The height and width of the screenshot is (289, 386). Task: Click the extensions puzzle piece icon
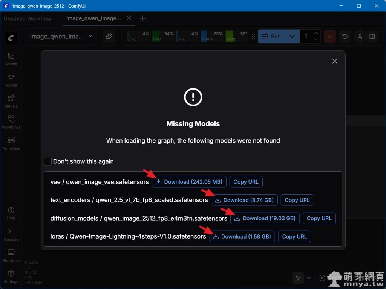point(109,37)
